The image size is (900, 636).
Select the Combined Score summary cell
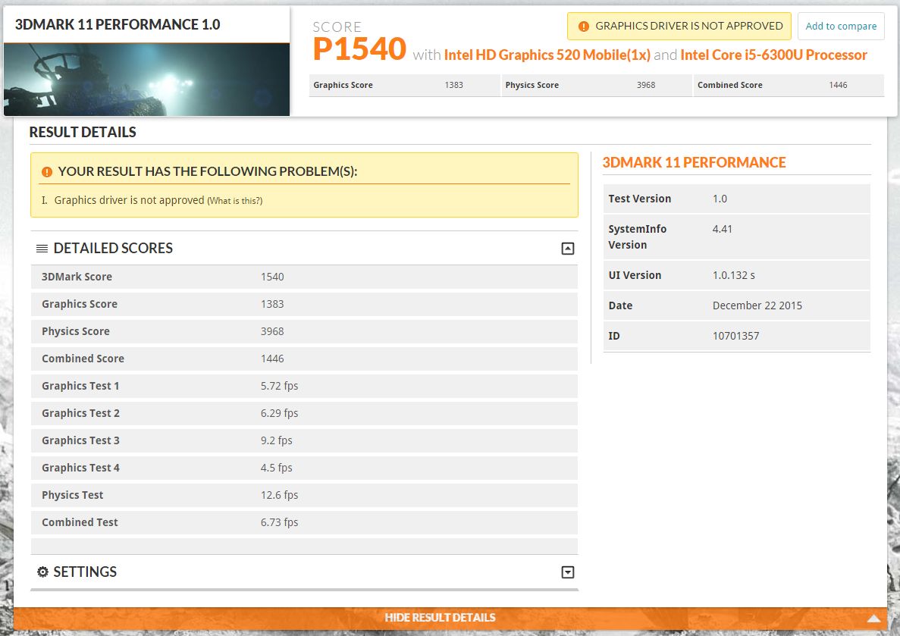[789, 85]
